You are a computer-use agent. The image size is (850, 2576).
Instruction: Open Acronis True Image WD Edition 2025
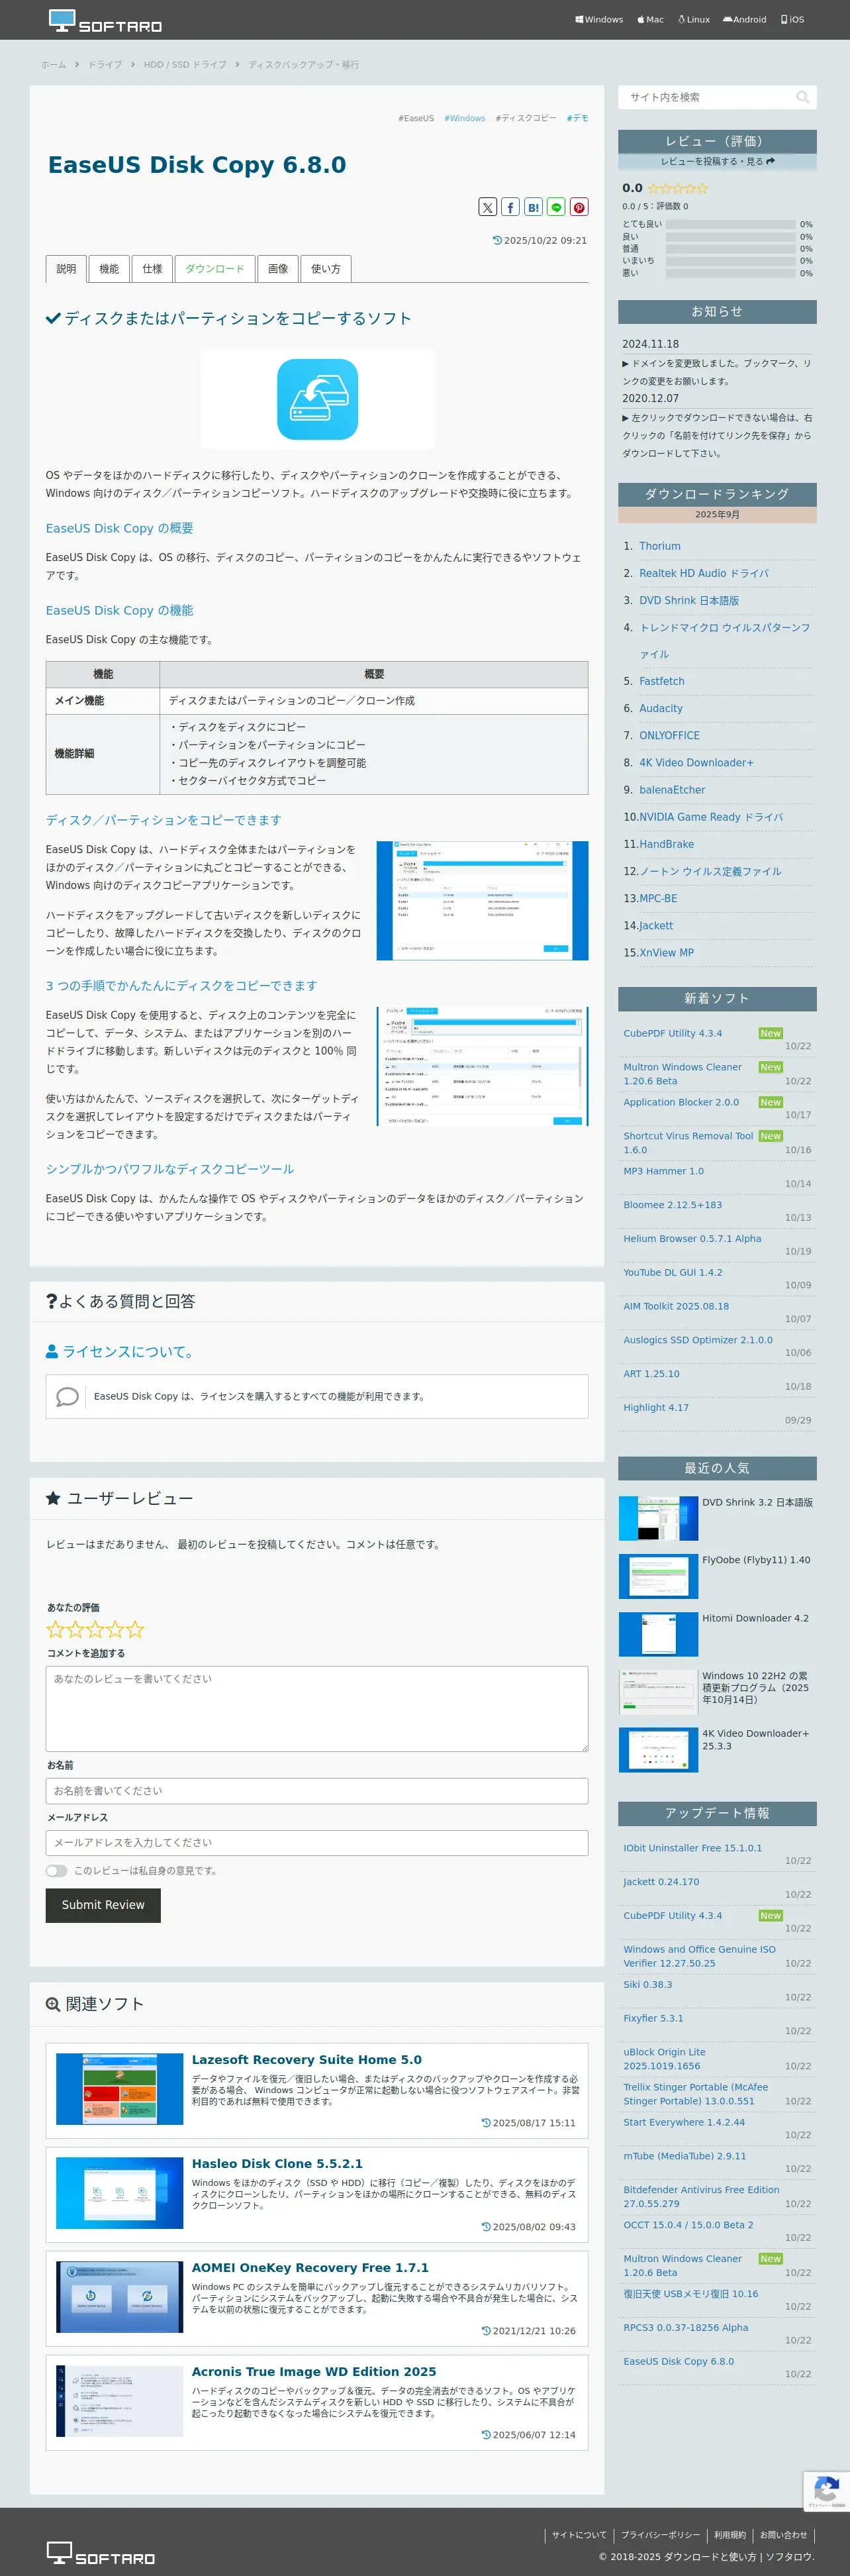[314, 2372]
